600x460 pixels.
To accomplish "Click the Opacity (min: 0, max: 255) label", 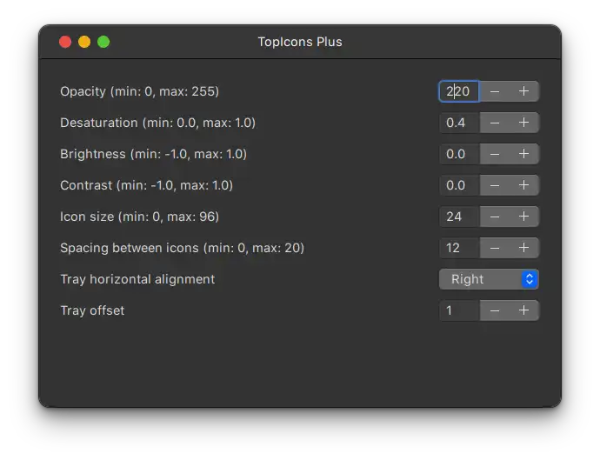I will 140,91.
